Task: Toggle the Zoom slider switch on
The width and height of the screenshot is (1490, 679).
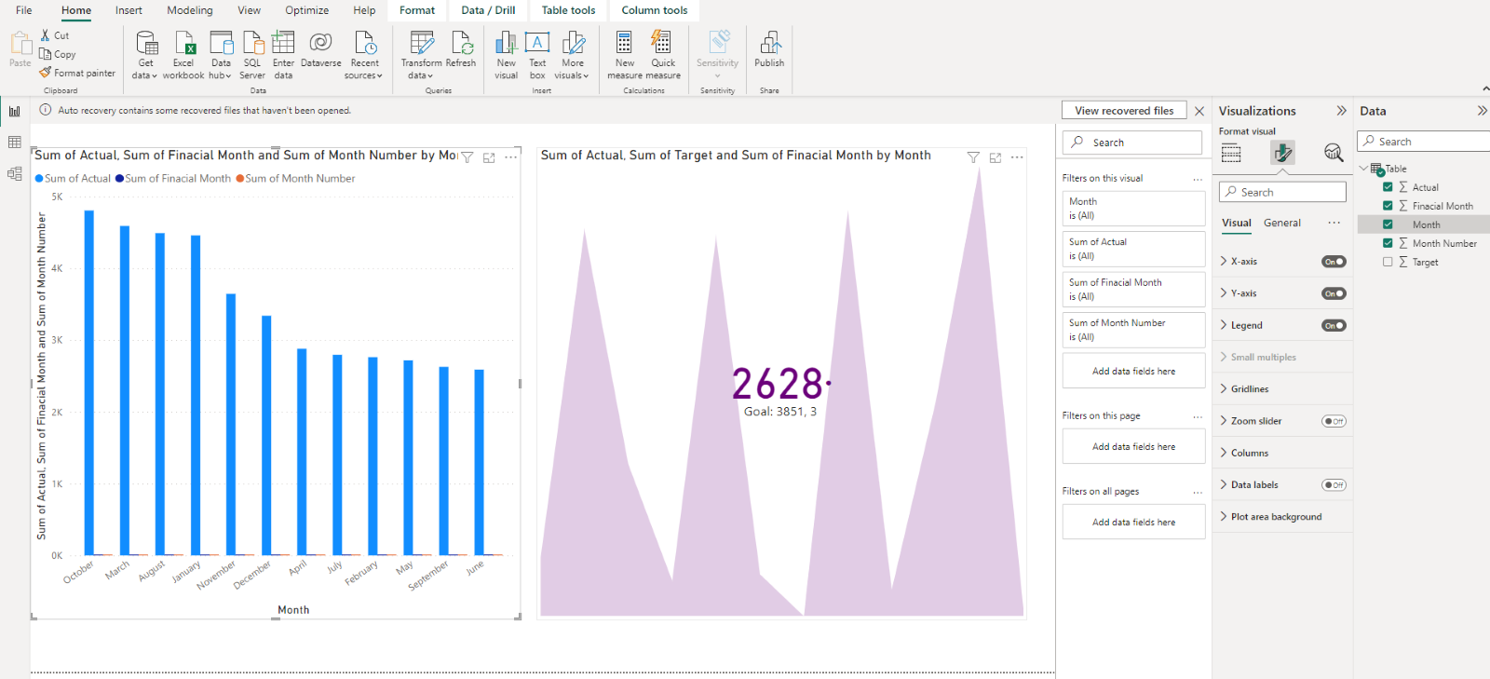Action: pos(1334,421)
